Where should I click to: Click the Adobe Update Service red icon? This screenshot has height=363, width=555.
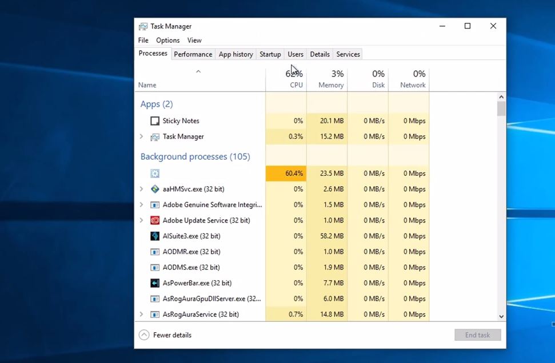coord(155,220)
